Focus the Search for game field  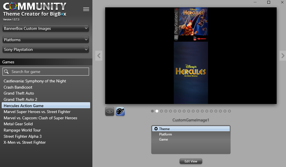coord(46,72)
